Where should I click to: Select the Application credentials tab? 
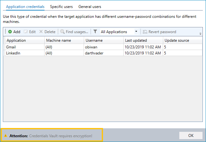[25, 7]
